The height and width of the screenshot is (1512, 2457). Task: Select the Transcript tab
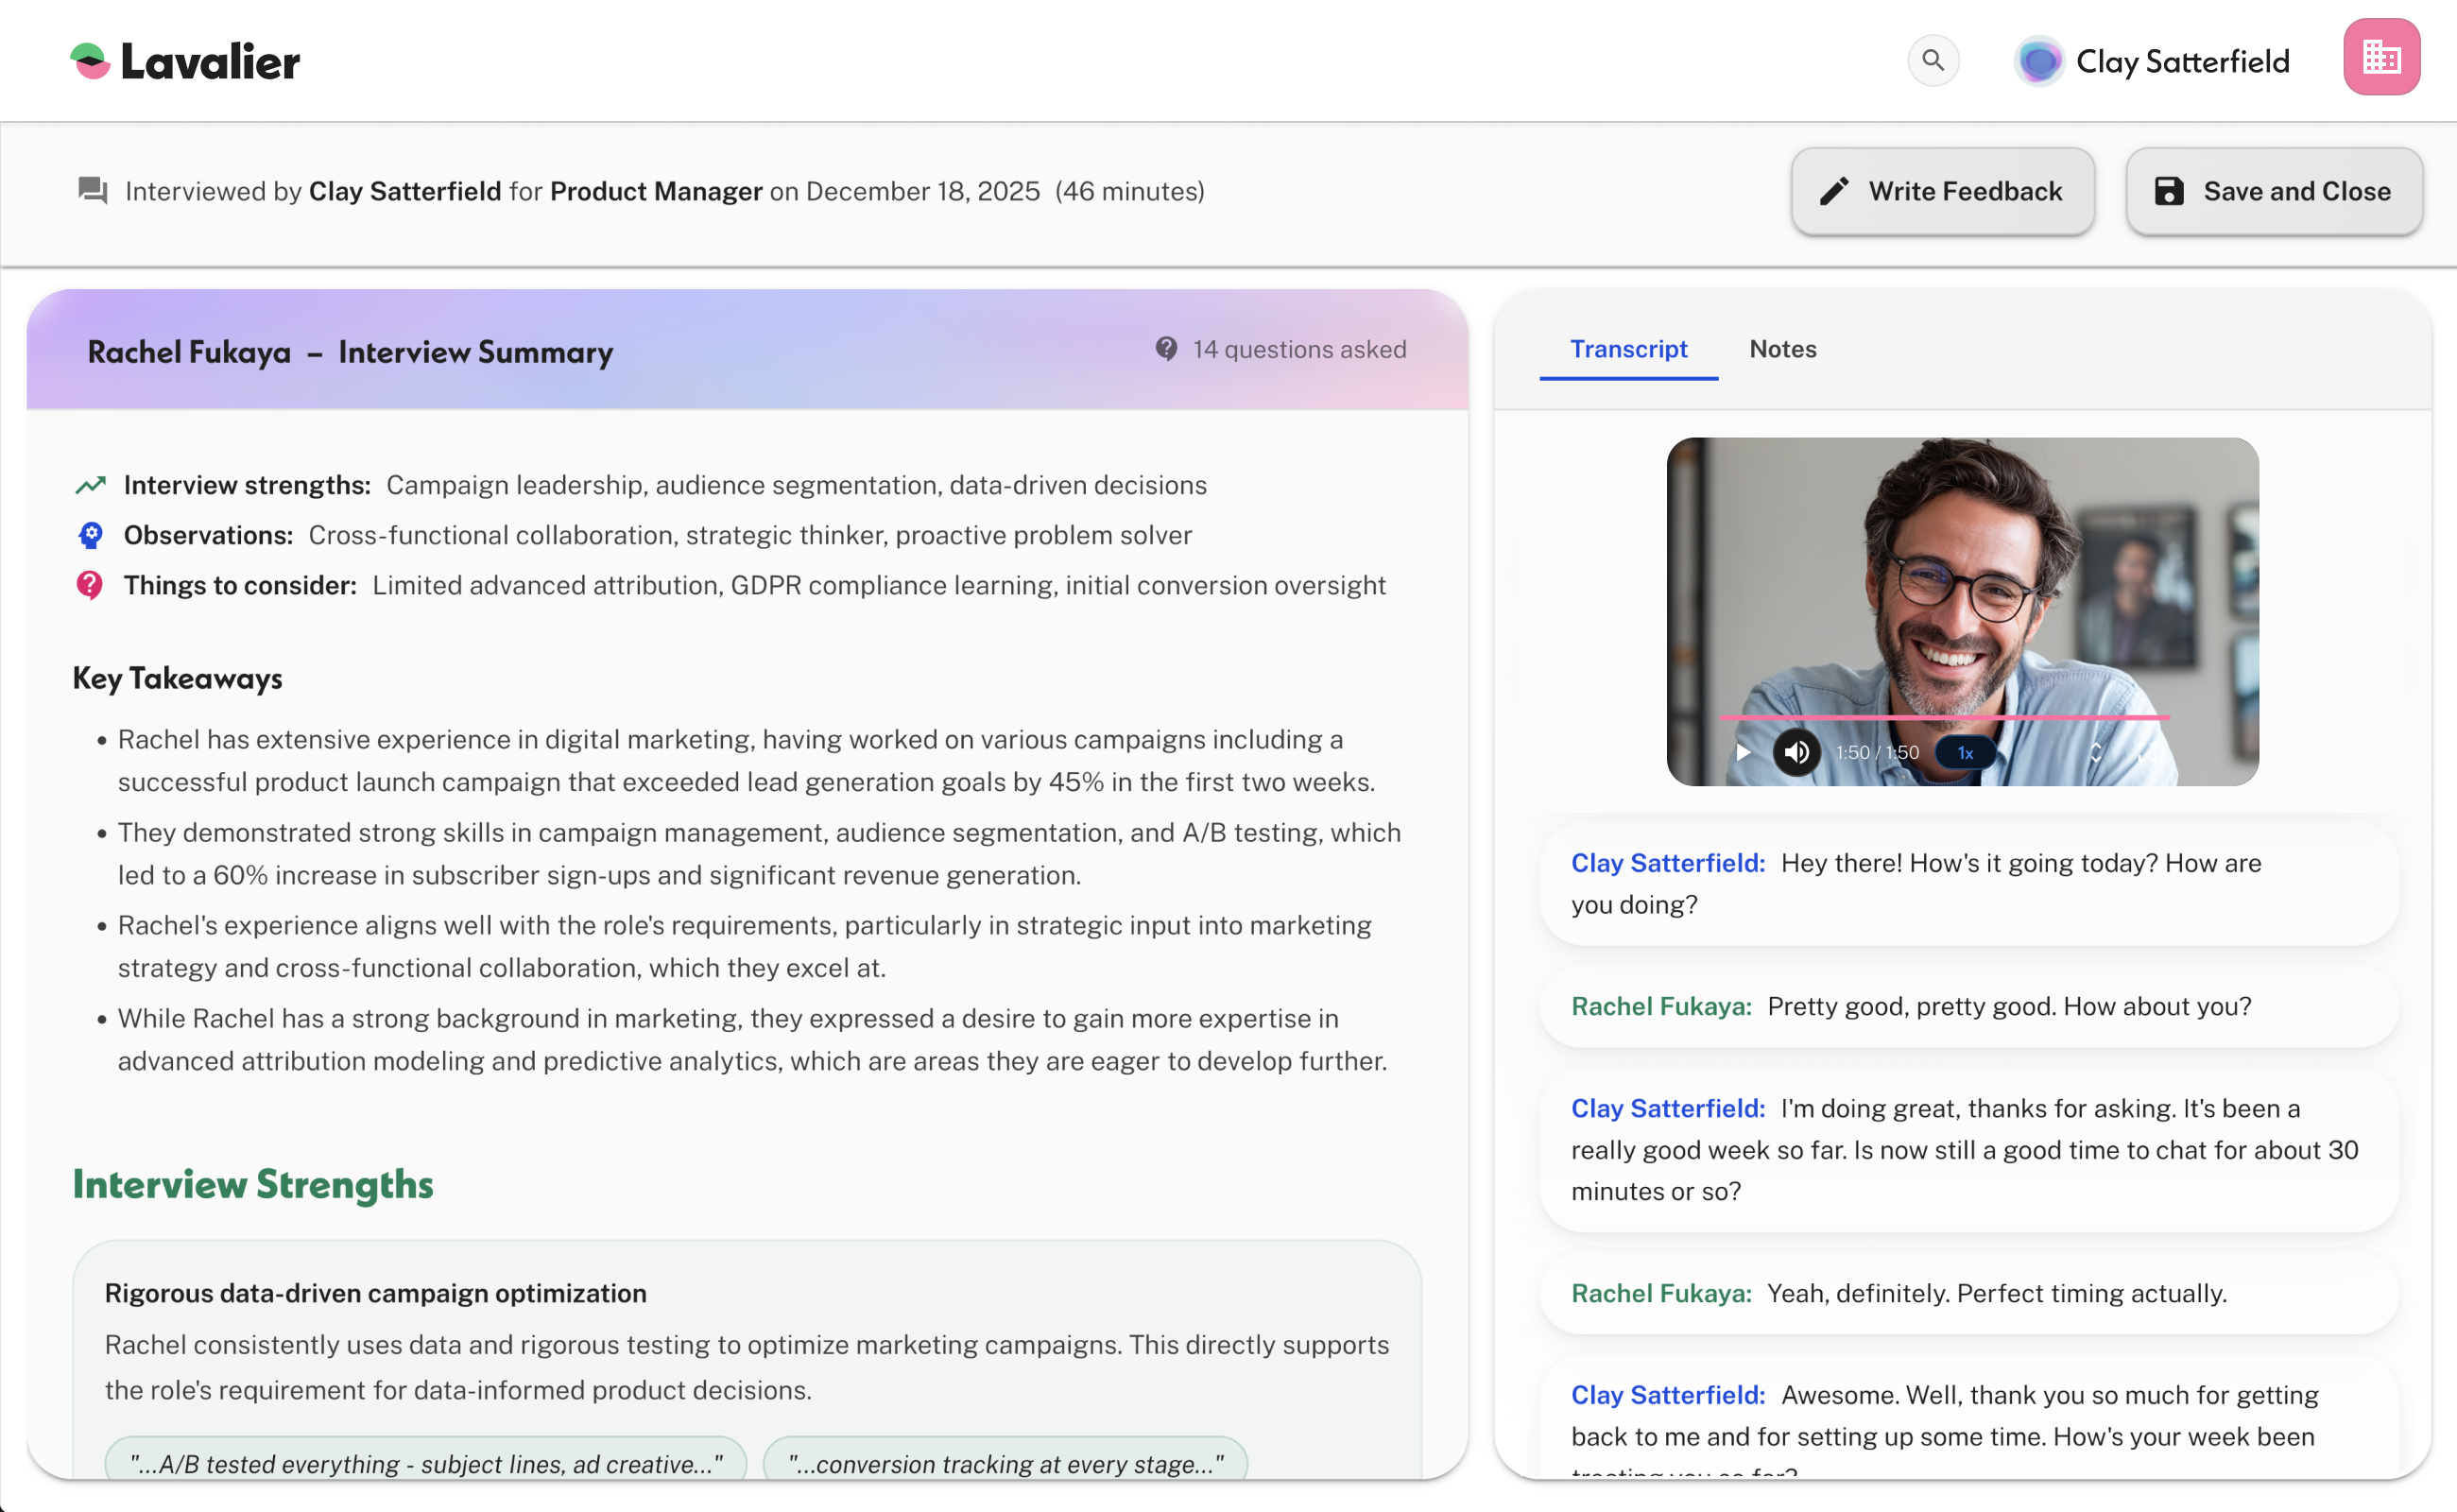(x=1627, y=349)
